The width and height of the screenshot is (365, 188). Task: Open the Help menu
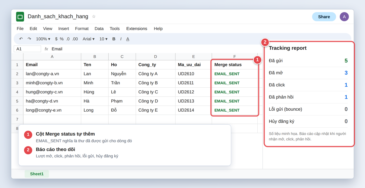point(158,29)
